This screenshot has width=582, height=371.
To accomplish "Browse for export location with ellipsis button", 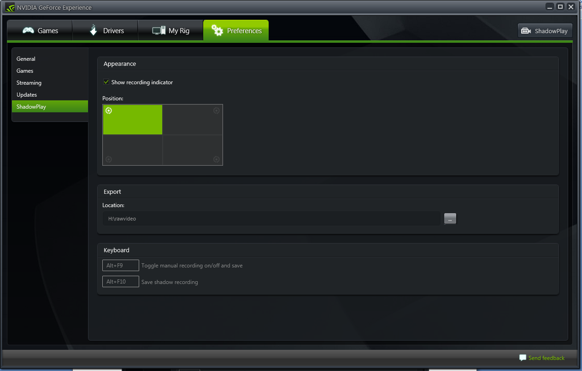I will coord(450,219).
